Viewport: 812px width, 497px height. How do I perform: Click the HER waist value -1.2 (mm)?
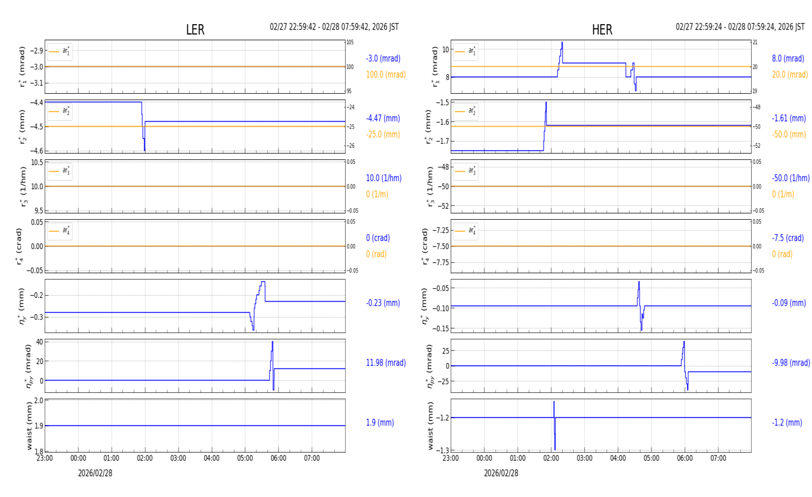787,423
